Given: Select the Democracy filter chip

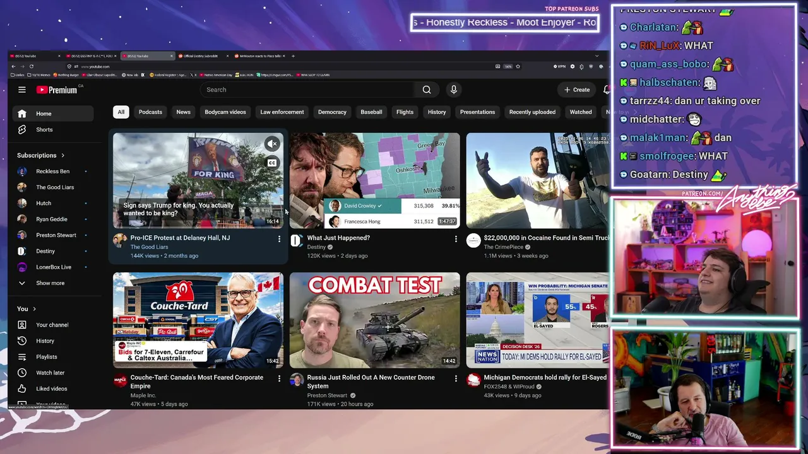Looking at the screenshot, I should pyautogui.click(x=332, y=112).
